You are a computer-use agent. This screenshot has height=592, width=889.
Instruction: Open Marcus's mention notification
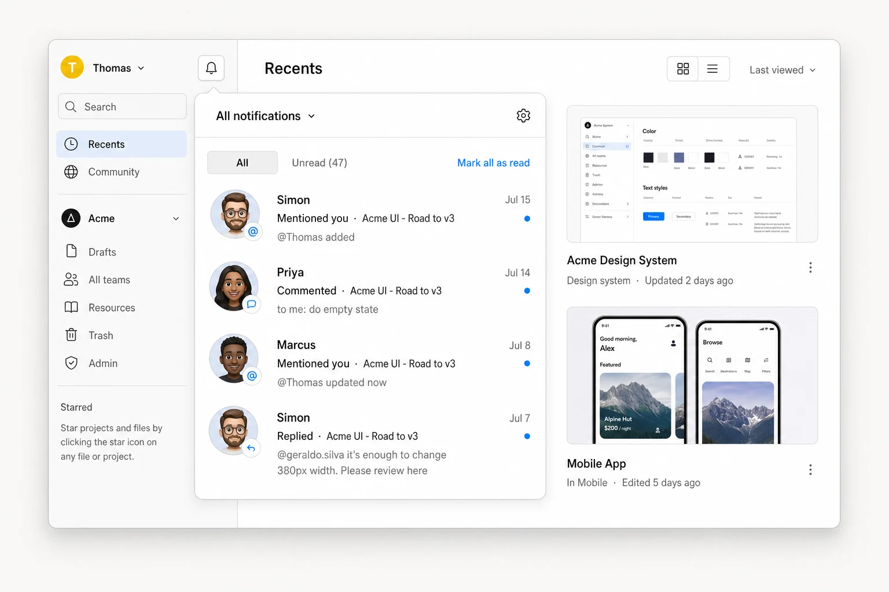pyautogui.click(x=370, y=363)
